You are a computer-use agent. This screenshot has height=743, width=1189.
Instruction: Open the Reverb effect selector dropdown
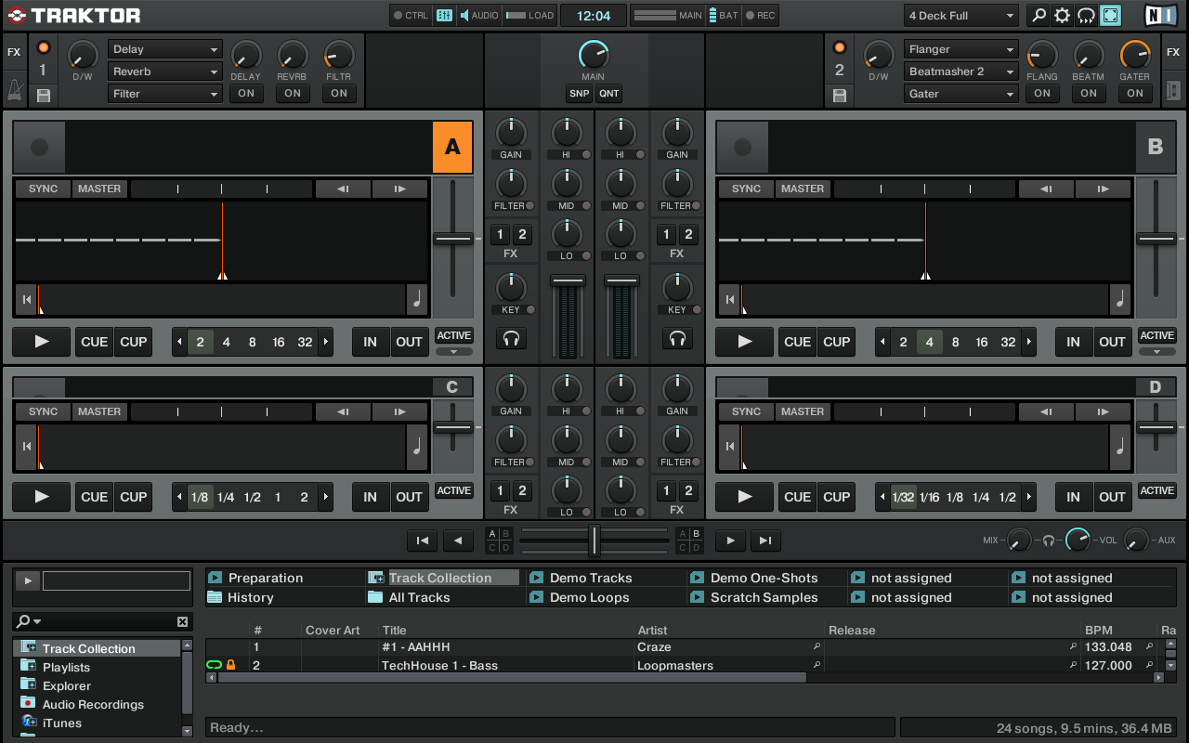(x=165, y=72)
